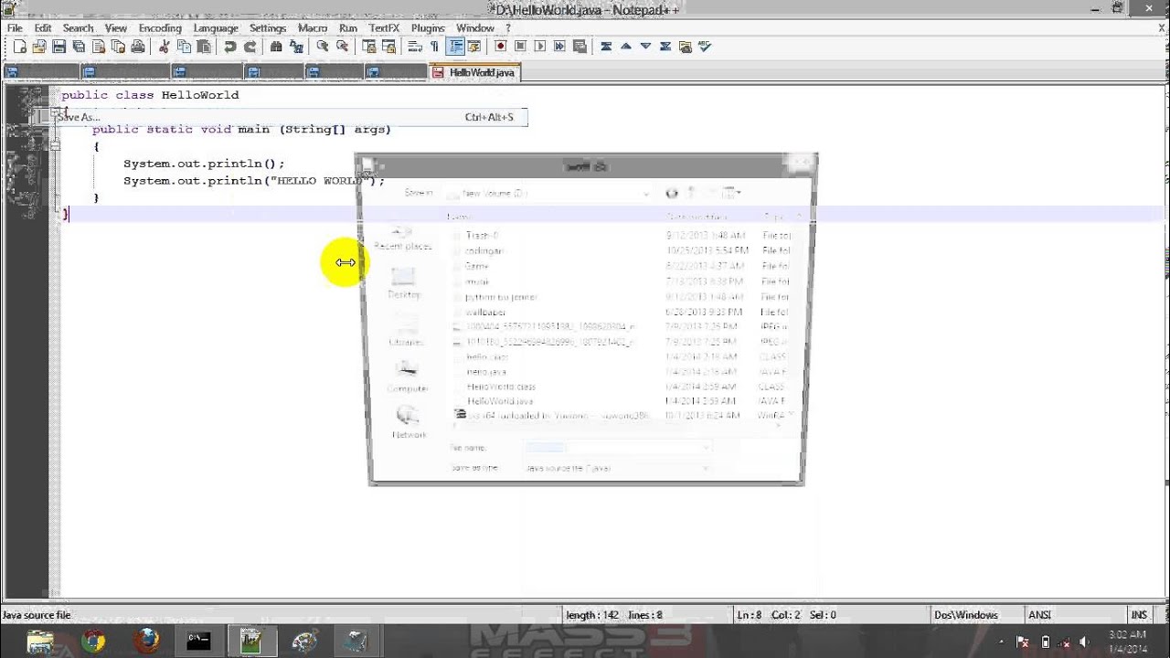Select the HelloWorld.java document tab

coord(474,72)
